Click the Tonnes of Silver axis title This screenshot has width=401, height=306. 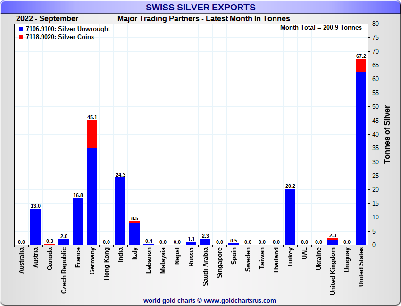(x=387, y=134)
